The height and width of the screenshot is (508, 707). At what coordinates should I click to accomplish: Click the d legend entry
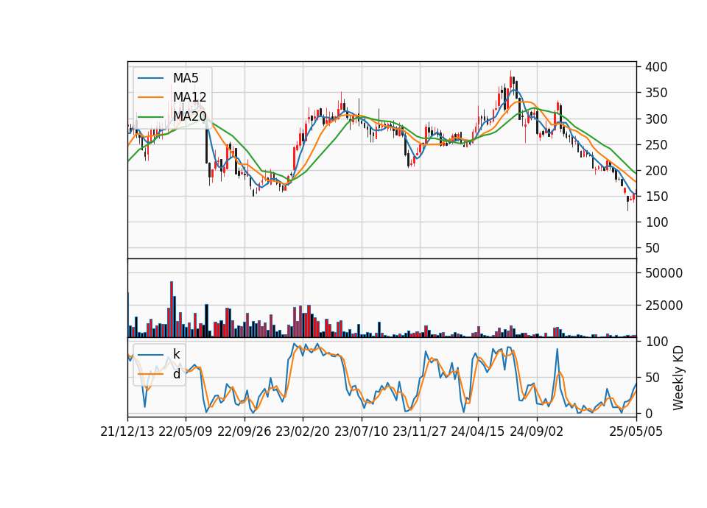(x=176, y=374)
